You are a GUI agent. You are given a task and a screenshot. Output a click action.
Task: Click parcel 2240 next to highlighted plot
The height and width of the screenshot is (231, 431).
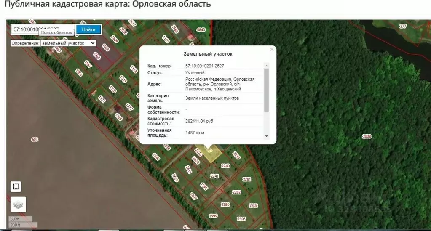tap(226, 166)
